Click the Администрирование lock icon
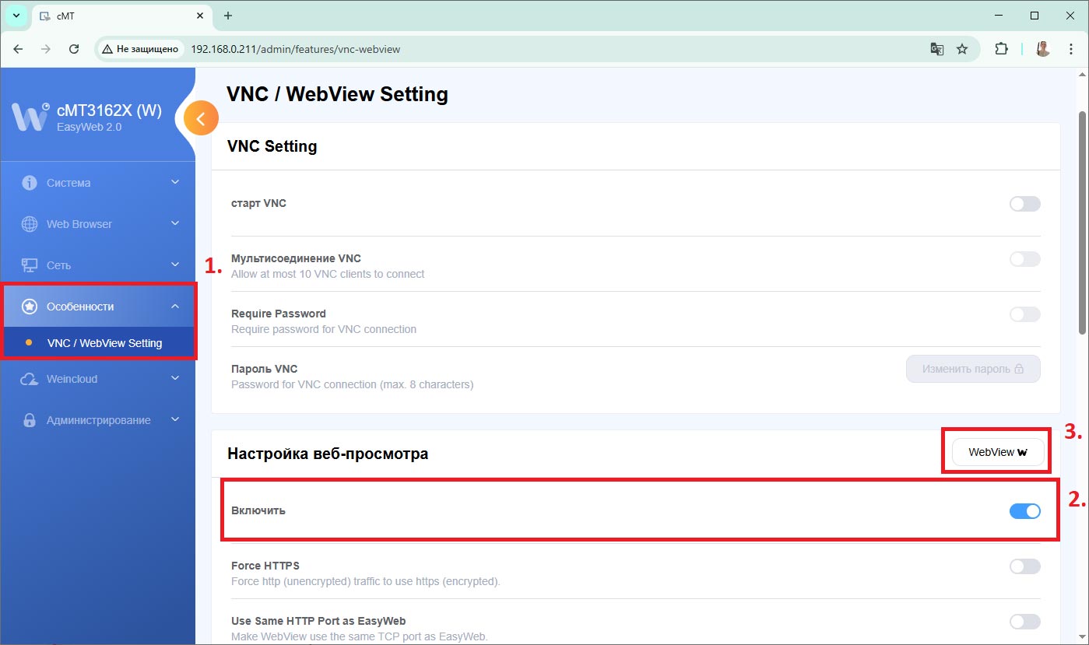 [x=30, y=420]
